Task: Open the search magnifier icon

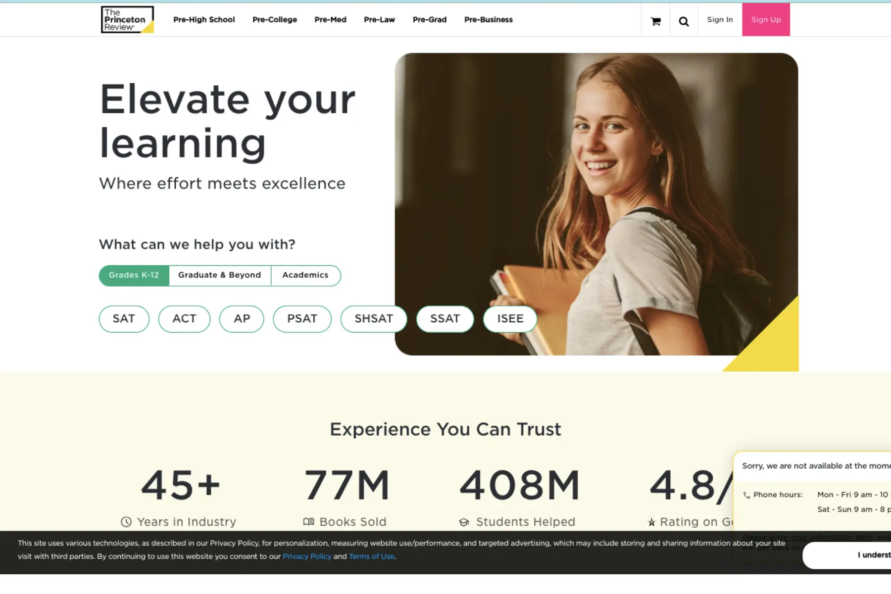Action: 684,21
